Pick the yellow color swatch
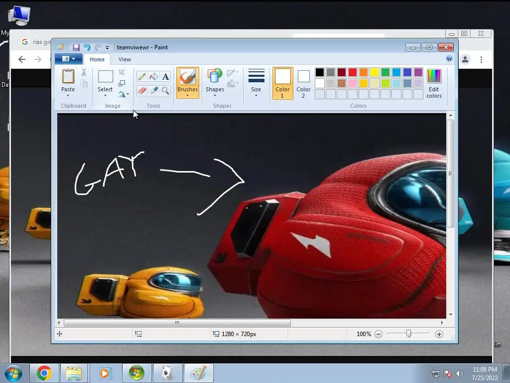This screenshot has width=510, height=383. tap(375, 72)
